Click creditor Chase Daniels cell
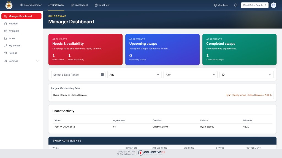This screenshot has height=158, width=282. [161, 126]
